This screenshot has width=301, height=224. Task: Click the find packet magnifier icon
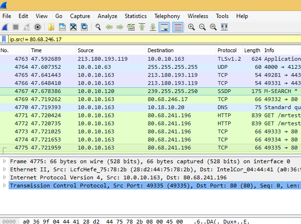click(98, 27)
